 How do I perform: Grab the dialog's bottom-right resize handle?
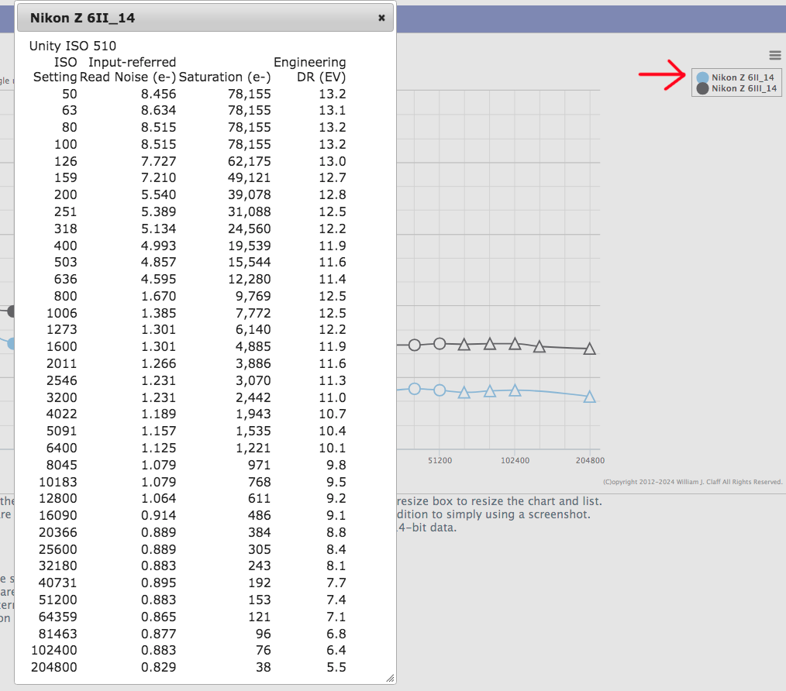click(390, 678)
